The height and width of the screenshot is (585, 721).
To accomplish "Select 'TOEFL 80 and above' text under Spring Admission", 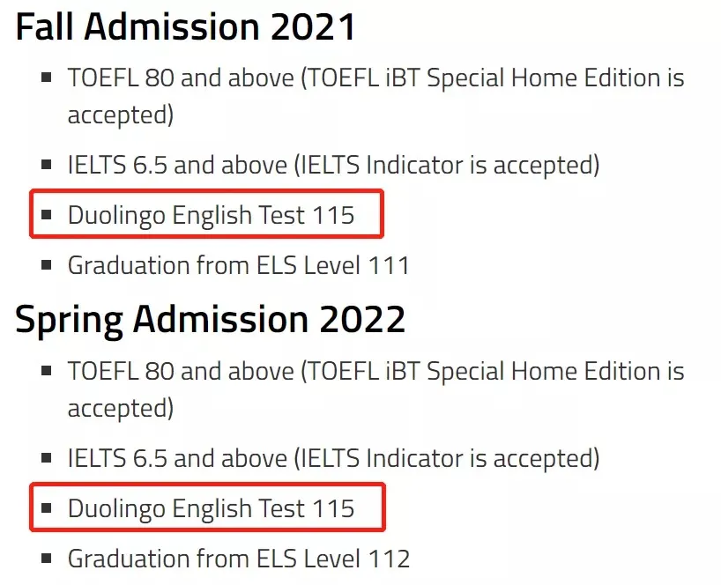I will (x=181, y=371).
